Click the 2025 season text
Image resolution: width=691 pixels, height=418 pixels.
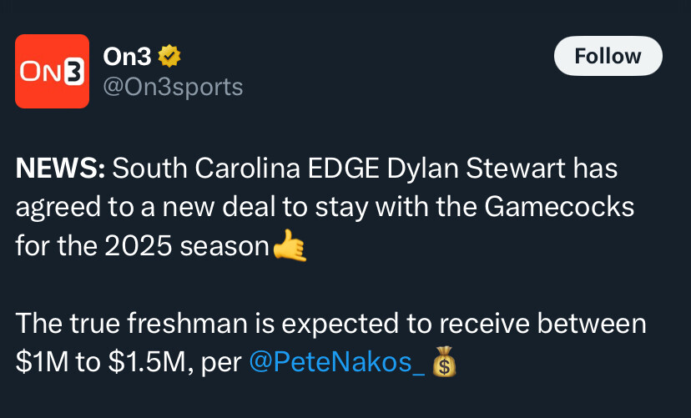(x=187, y=246)
